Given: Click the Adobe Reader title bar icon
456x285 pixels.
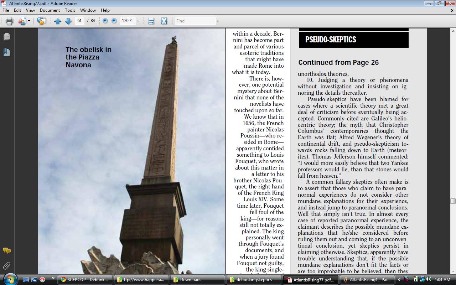Looking at the screenshot, I should pos(4,3).
